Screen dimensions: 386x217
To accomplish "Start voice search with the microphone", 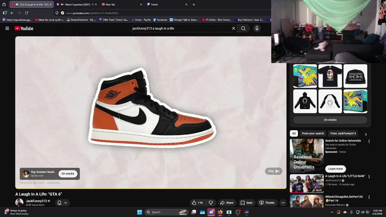I will tap(257, 28).
